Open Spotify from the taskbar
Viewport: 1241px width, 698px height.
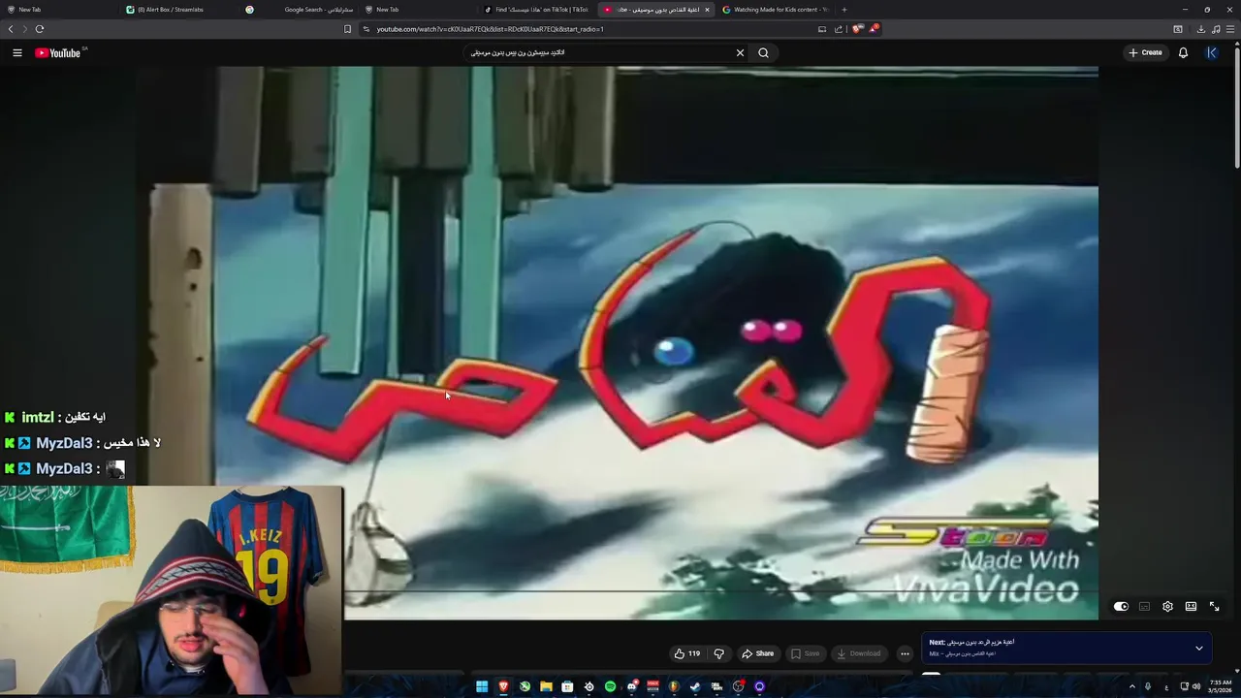(610, 686)
